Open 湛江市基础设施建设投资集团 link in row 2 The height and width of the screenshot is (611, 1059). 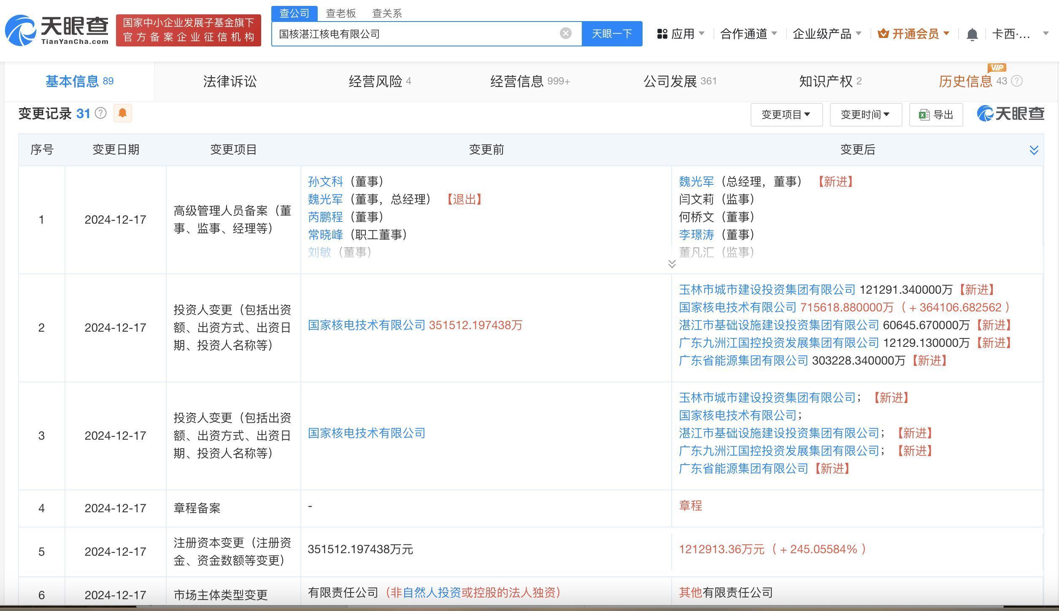pyautogui.click(x=779, y=325)
